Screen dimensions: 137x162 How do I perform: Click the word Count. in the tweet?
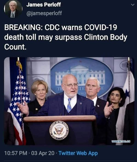[15, 47]
